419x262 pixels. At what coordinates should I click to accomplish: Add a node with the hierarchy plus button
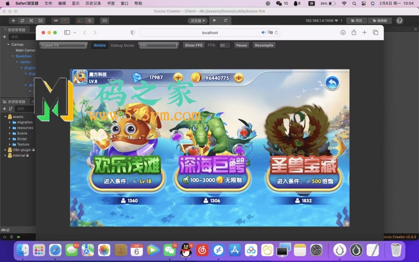point(4,36)
